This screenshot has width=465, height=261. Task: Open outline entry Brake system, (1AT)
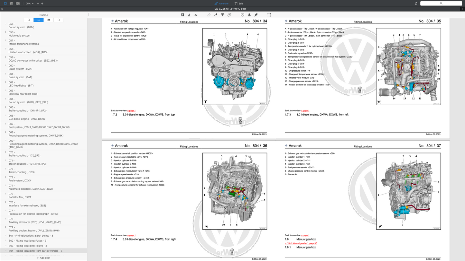pyautogui.click(x=21, y=77)
